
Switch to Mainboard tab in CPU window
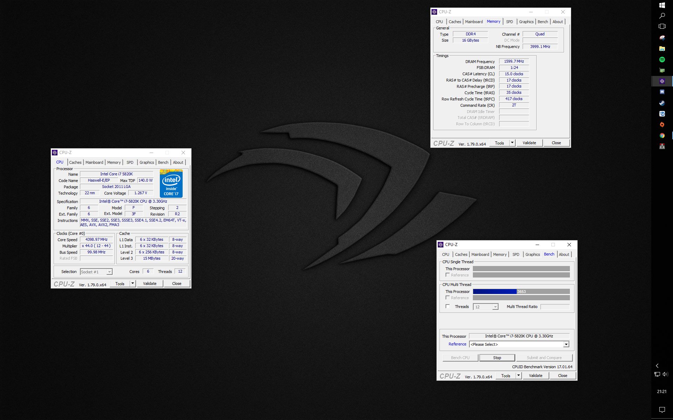click(x=94, y=162)
